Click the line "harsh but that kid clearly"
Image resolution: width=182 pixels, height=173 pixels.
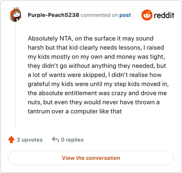[96, 47]
